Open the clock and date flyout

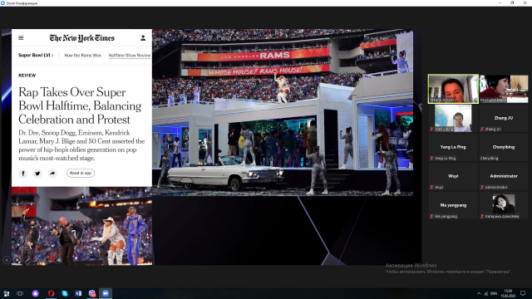coord(508,293)
